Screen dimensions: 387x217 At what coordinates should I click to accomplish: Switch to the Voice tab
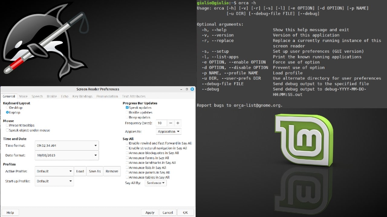coord(23,96)
